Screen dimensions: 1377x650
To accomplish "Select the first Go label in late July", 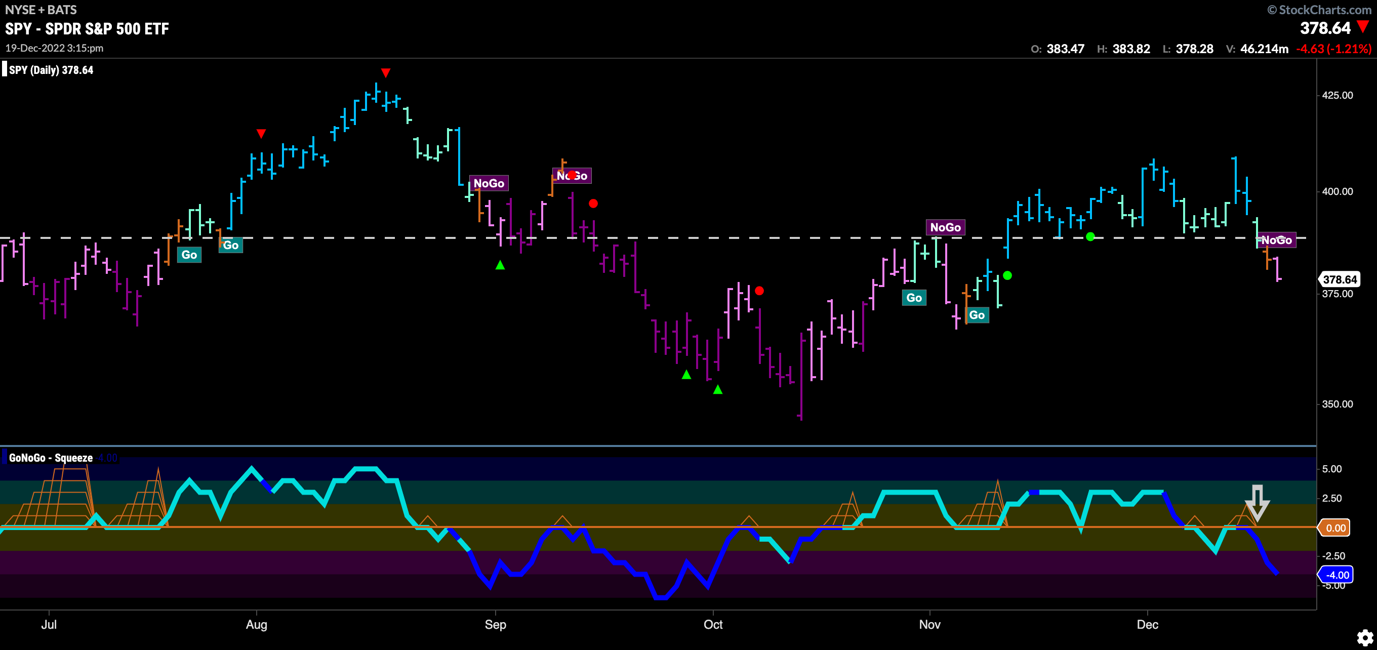I will [x=189, y=255].
